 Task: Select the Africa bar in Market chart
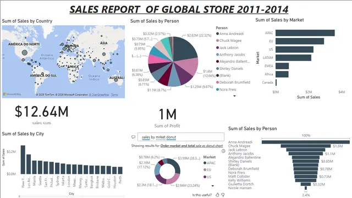pyautogui.click(x=282, y=74)
